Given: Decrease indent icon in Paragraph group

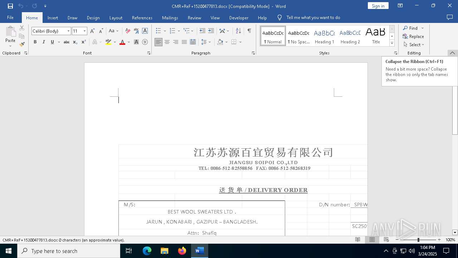Looking at the screenshot, I should [203, 31].
